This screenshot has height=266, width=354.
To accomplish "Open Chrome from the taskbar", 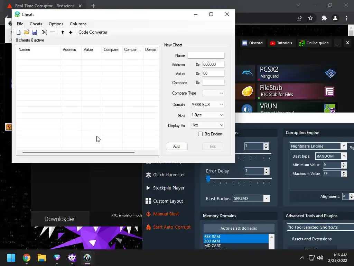I will [26, 258].
